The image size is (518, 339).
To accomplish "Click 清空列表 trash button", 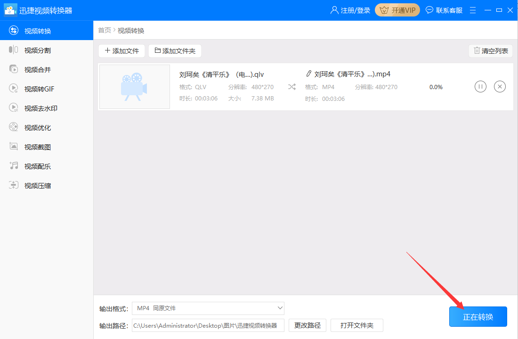I will pyautogui.click(x=491, y=51).
